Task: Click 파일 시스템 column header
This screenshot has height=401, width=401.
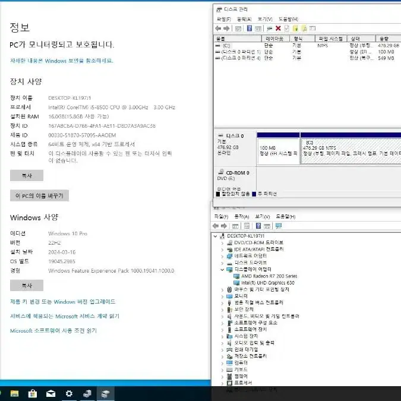Action: (331, 39)
